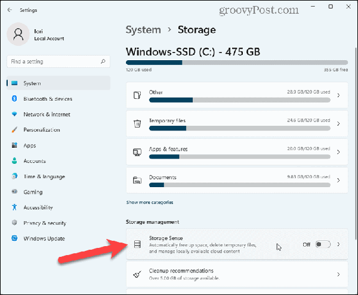Click the Network wifi icon in sidebar
The height and width of the screenshot is (295, 358).
coord(14,114)
